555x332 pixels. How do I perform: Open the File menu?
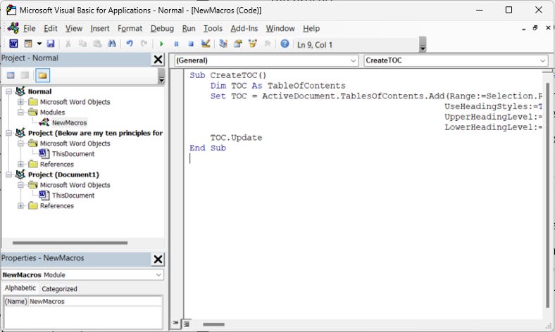(x=30, y=28)
